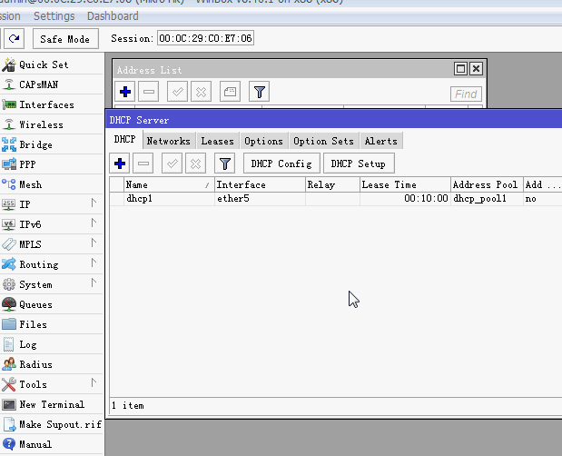Expand the Routing submenu
Viewport: 562px width, 456px height.
(38, 264)
